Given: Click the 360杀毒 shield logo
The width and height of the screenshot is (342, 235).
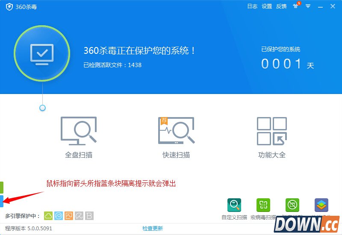Looking at the screenshot, I should coord(9,7).
